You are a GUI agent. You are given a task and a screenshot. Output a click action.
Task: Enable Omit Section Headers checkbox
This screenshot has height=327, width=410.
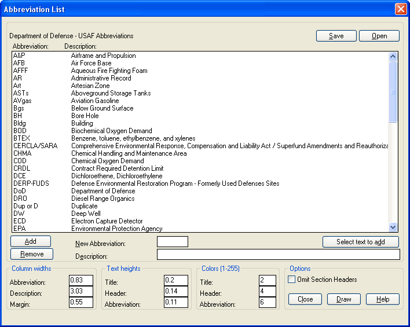pyautogui.click(x=291, y=279)
